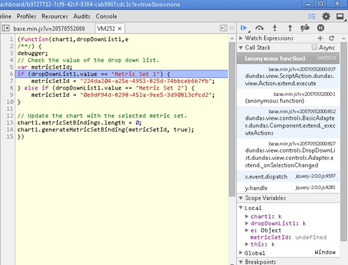Step out of the current function

pos(290,28)
